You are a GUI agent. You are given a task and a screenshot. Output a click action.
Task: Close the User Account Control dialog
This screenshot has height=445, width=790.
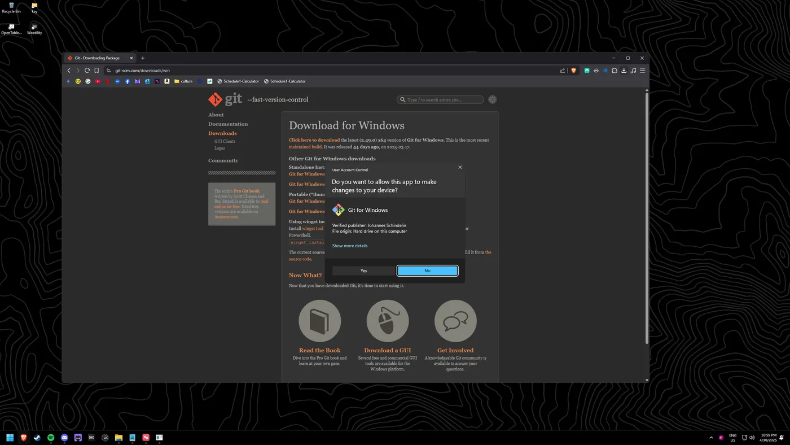click(x=460, y=167)
